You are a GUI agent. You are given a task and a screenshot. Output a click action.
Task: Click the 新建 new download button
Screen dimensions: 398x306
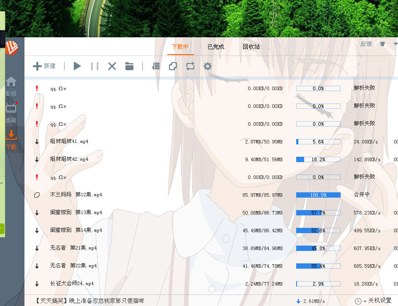tap(44, 66)
